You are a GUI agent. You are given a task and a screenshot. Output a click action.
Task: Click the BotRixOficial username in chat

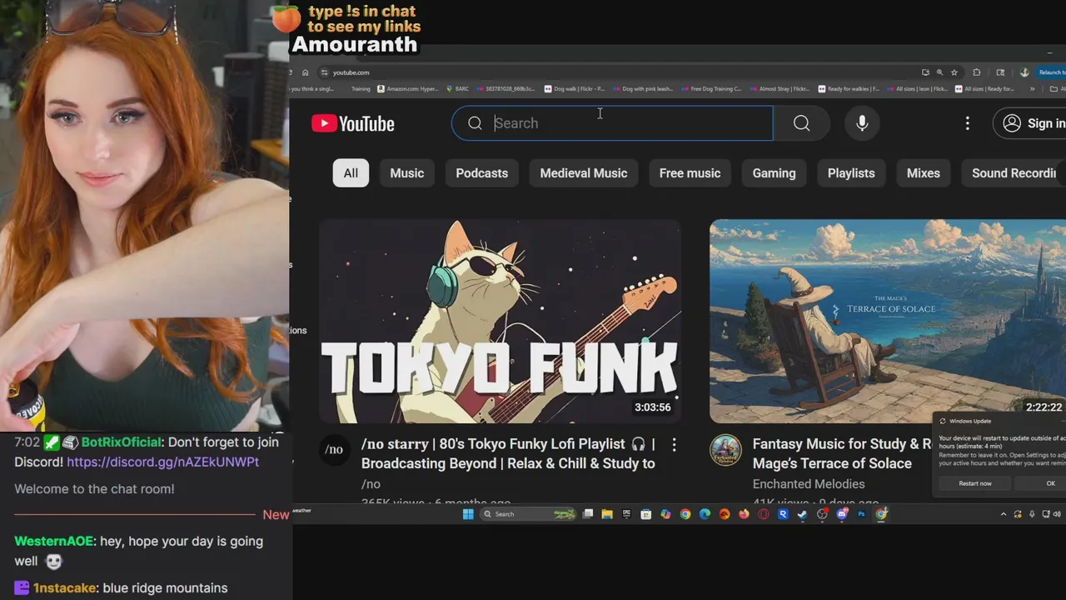[122, 442]
